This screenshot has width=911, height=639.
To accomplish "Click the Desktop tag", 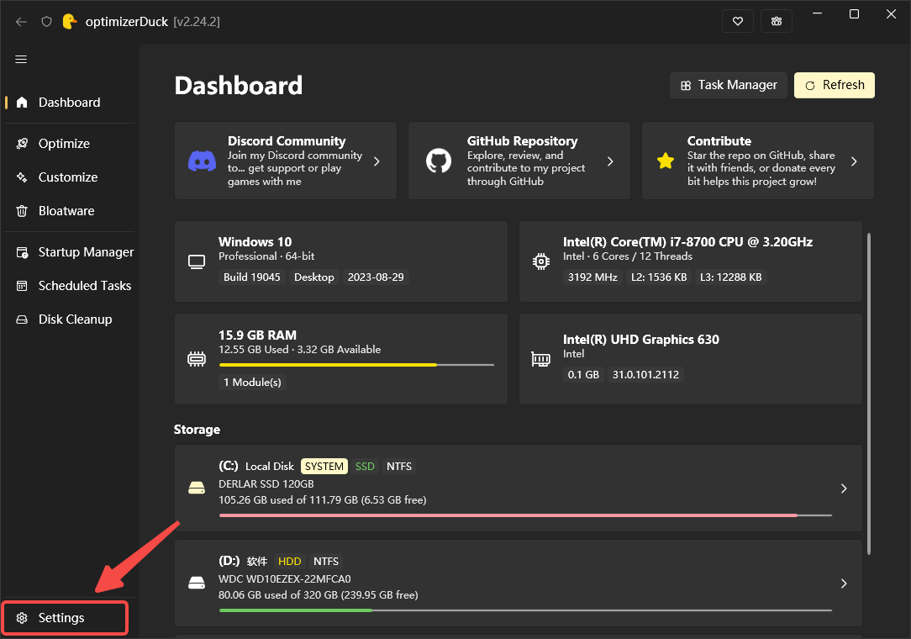I will click(x=313, y=277).
